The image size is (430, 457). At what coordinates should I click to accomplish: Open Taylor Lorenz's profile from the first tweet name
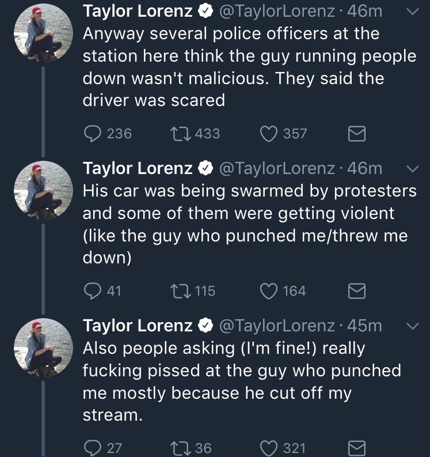pyautogui.click(x=138, y=11)
